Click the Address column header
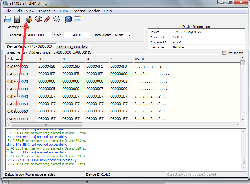The height and width of the screenshot is (184, 250). coord(21,59)
